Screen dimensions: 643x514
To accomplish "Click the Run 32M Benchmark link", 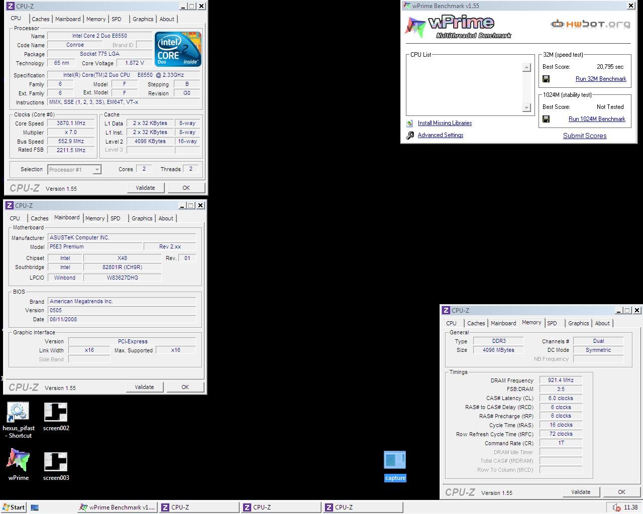I will (x=601, y=79).
